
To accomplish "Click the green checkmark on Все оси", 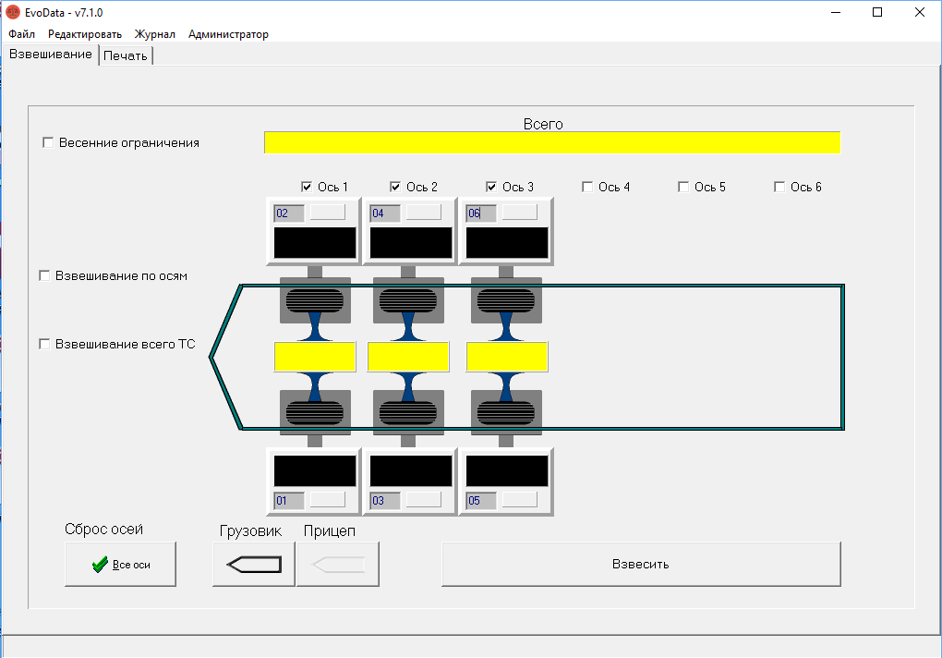I will point(101,565).
